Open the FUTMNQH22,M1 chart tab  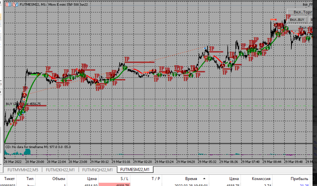click(x=98, y=170)
